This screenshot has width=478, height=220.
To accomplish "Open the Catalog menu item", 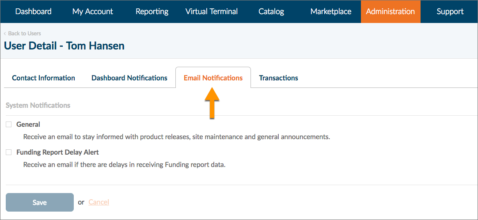I will click(271, 11).
